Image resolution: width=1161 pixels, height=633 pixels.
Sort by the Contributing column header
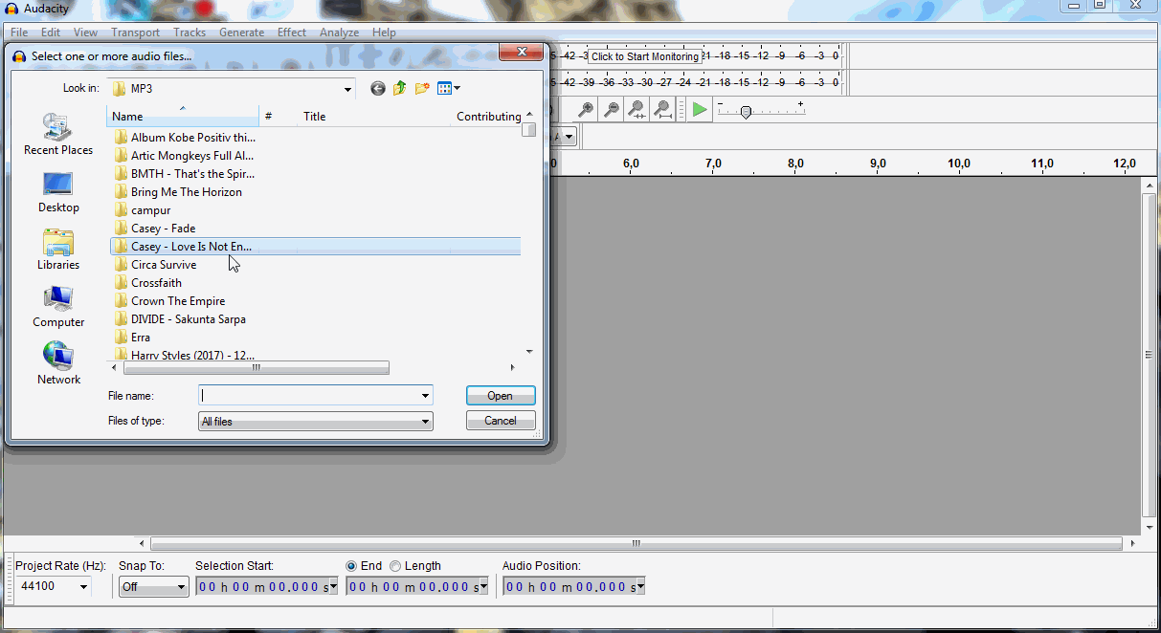click(x=487, y=117)
